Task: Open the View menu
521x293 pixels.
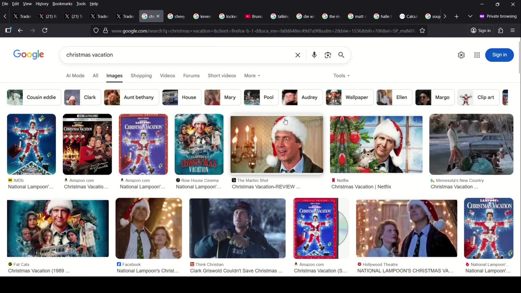Action: click(27, 4)
